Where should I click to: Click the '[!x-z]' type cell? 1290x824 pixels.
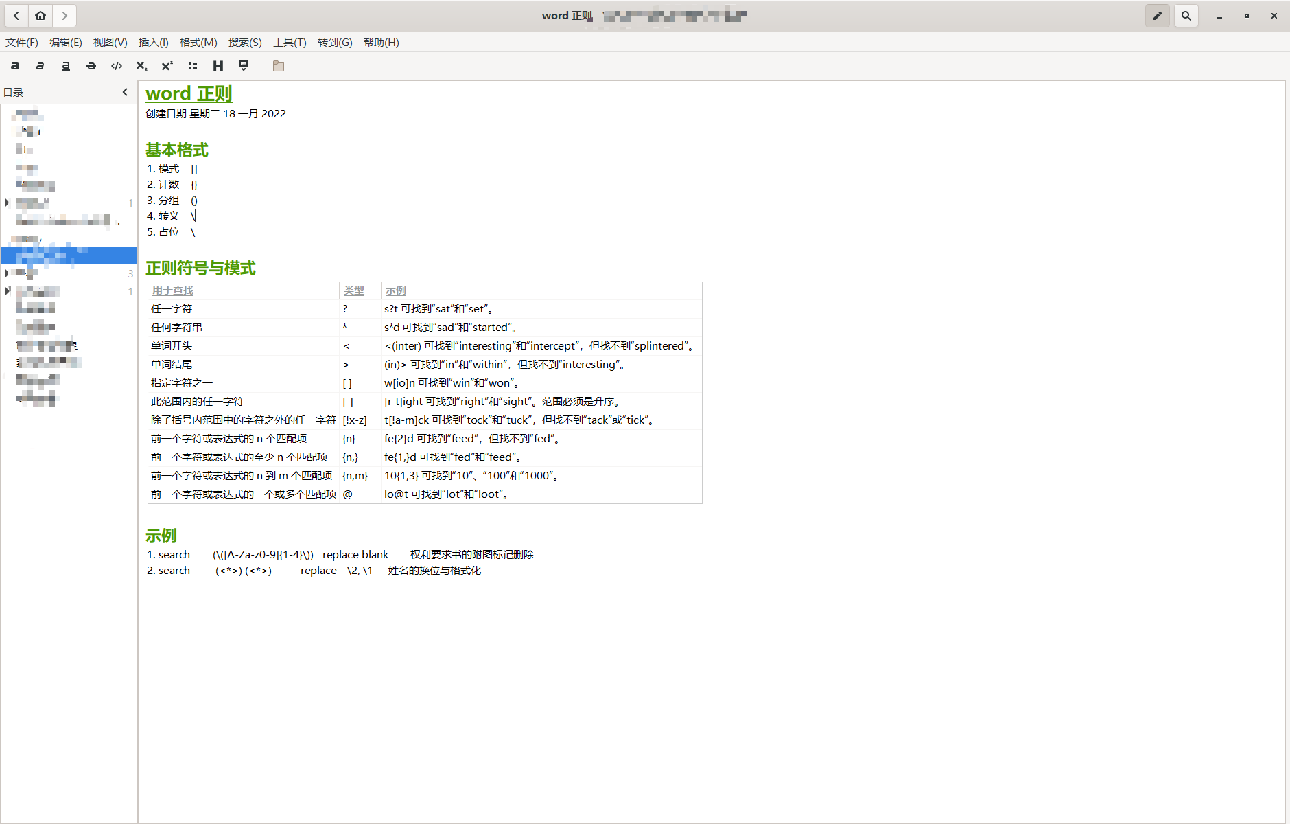tap(360, 420)
